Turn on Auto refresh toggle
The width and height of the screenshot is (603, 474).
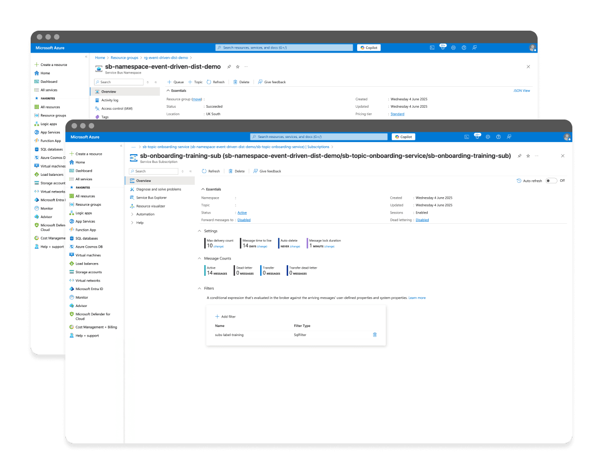[x=551, y=180]
